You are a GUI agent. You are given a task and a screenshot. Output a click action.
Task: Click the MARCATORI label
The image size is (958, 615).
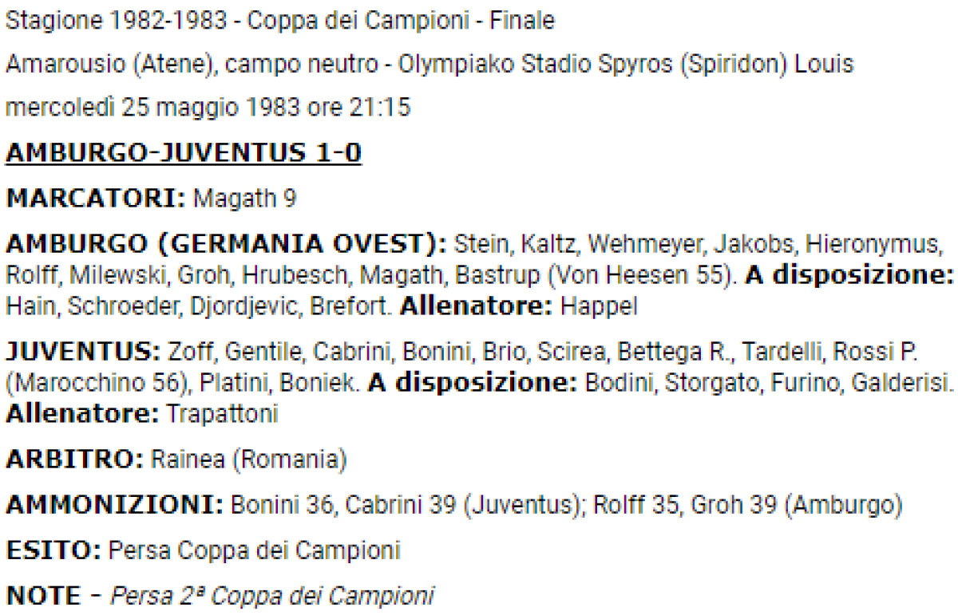pyautogui.click(x=97, y=199)
